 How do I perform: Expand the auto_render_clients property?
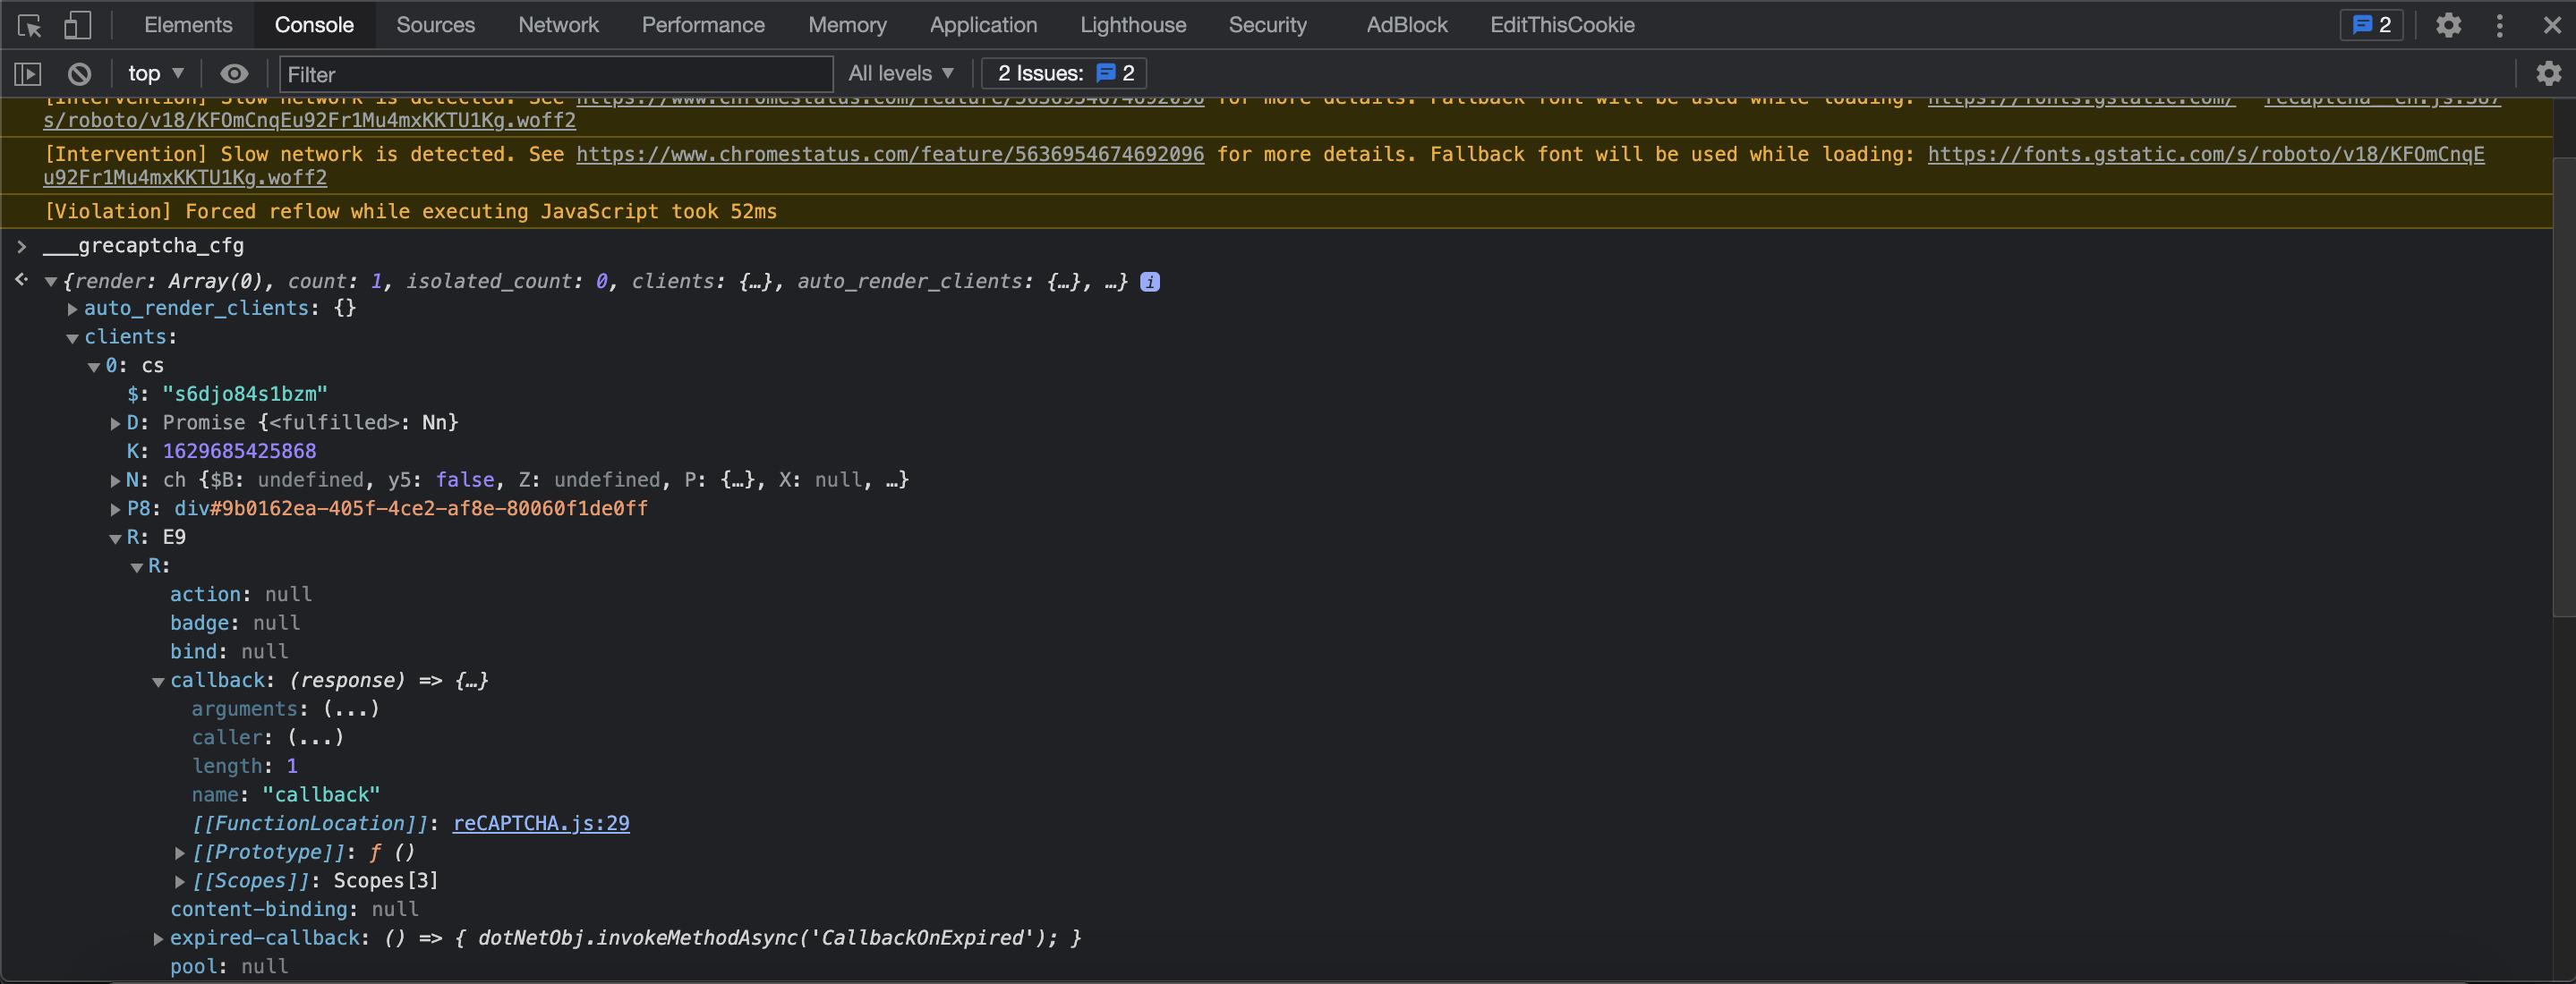click(x=72, y=310)
